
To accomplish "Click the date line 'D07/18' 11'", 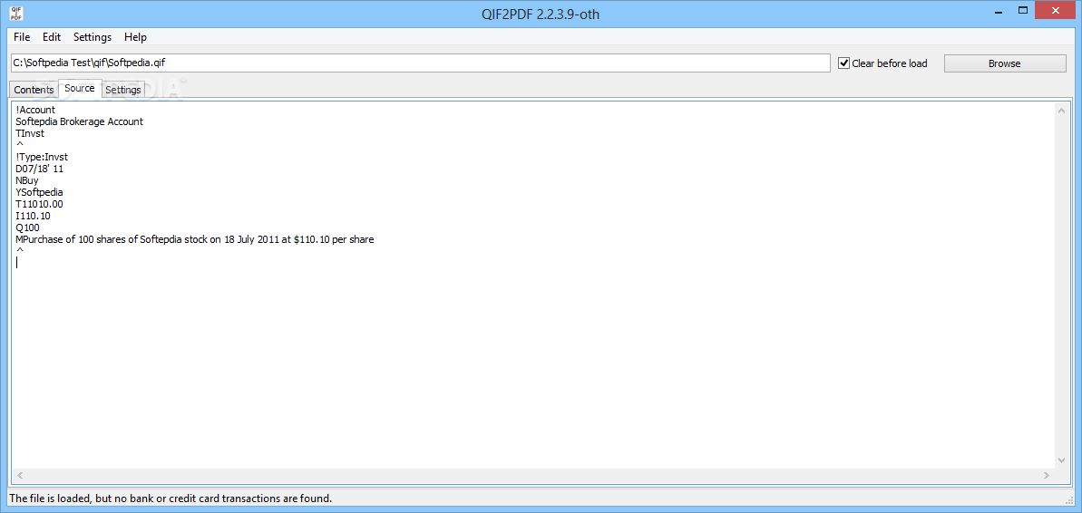I will 39,169.
